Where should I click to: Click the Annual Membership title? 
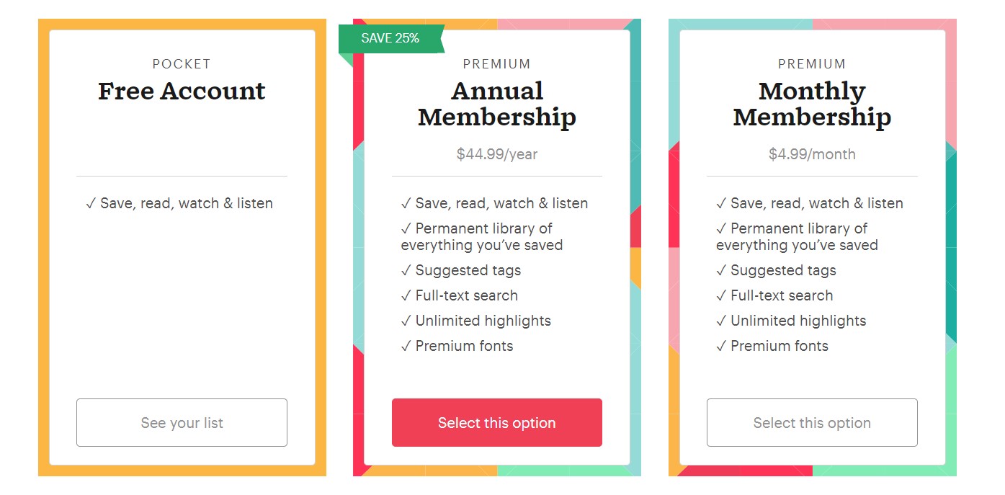click(496, 104)
